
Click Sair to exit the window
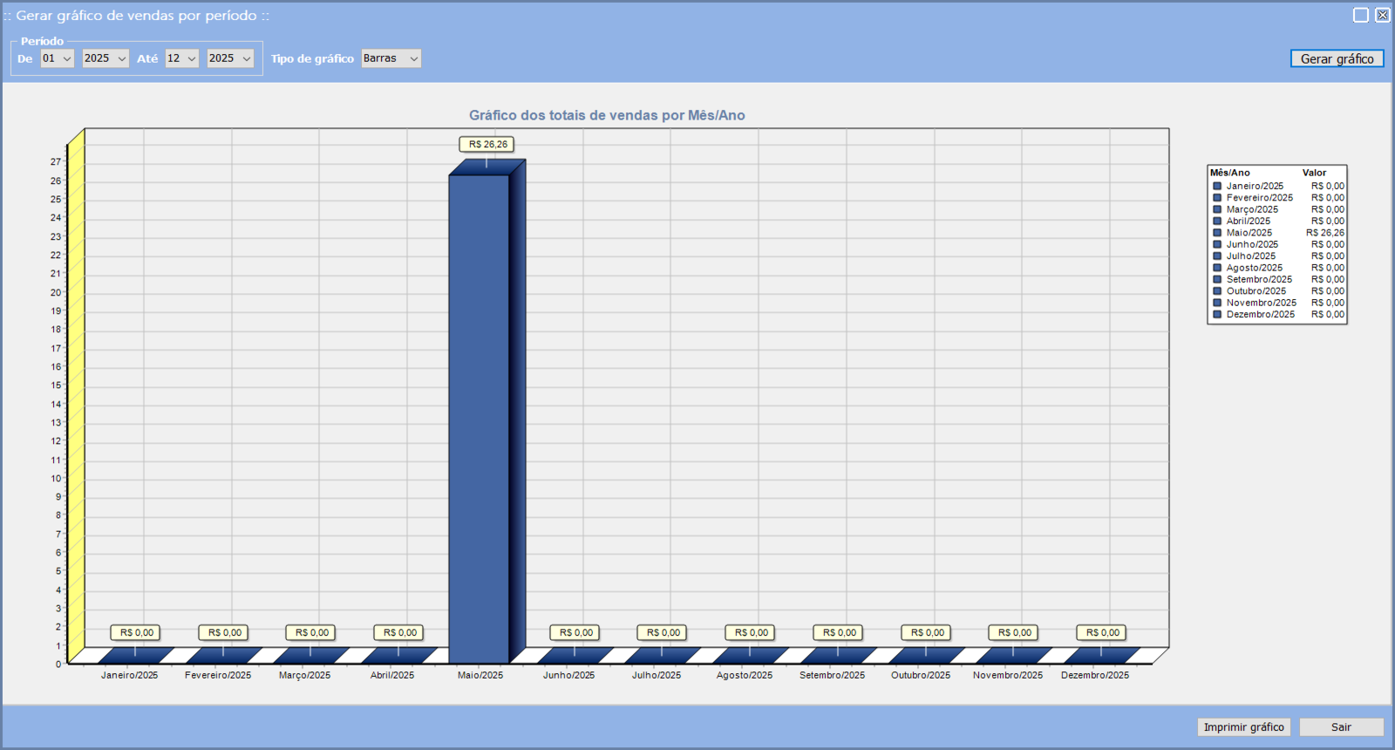click(x=1341, y=727)
